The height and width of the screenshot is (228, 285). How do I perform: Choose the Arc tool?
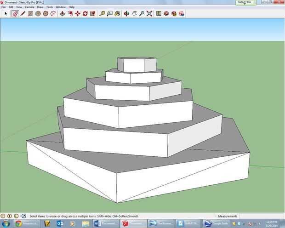point(53,14)
